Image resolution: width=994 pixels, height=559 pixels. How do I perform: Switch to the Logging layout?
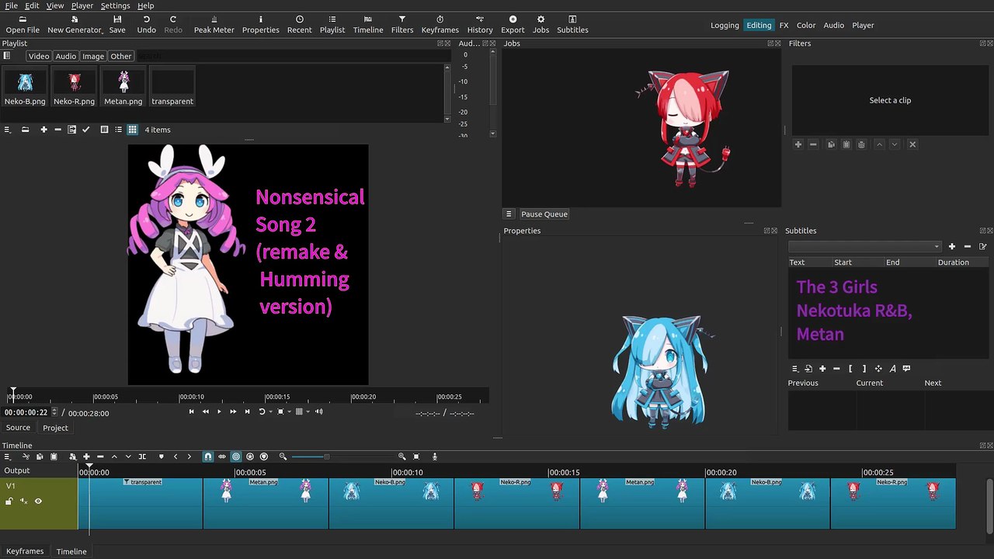click(x=725, y=25)
